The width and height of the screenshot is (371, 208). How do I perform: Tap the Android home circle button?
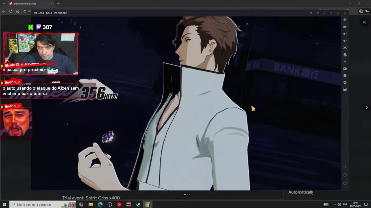coord(345,175)
